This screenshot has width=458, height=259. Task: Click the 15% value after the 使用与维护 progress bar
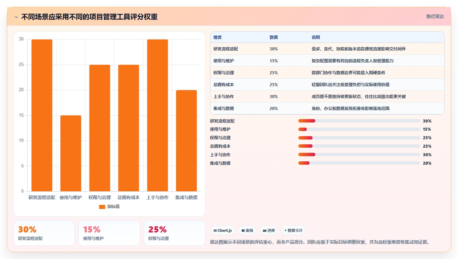coord(427,129)
